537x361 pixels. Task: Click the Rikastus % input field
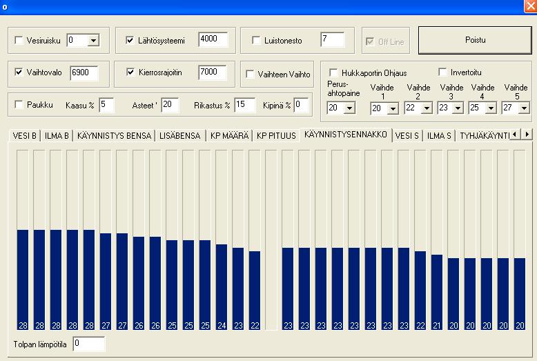[x=245, y=105]
